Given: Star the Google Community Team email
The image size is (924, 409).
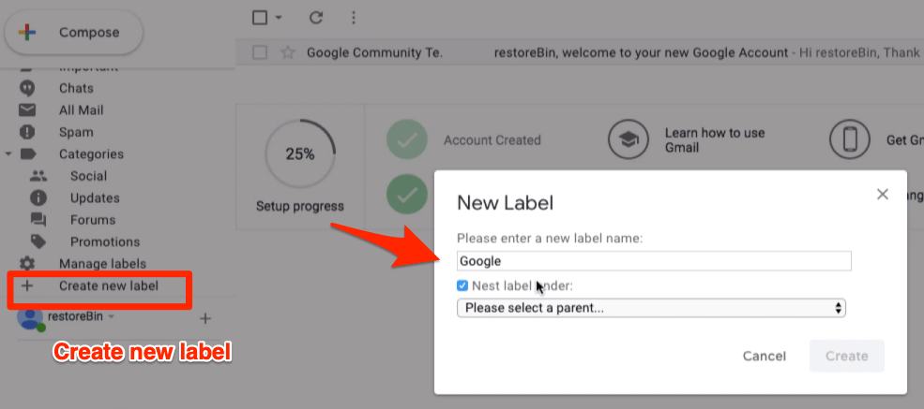Looking at the screenshot, I should [x=288, y=53].
